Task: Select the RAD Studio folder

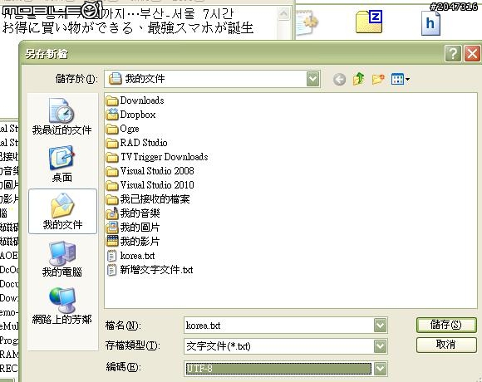Action: [x=137, y=143]
